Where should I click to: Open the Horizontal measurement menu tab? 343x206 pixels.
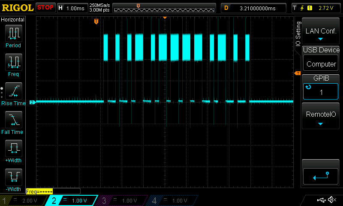(x=13, y=20)
